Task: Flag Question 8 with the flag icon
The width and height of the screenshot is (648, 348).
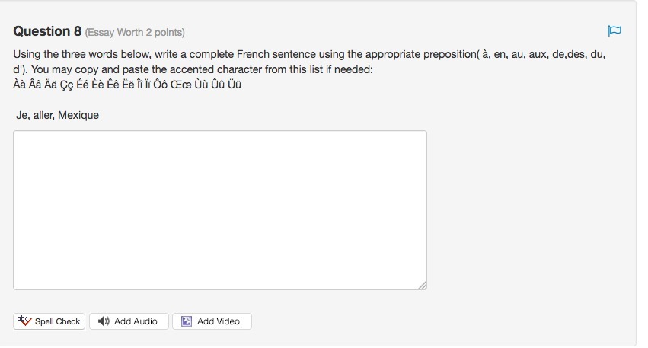Action: coord(614,31)
